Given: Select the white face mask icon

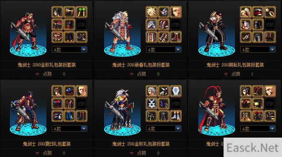Looking at the screenshot, I should (x=176, y=91).
